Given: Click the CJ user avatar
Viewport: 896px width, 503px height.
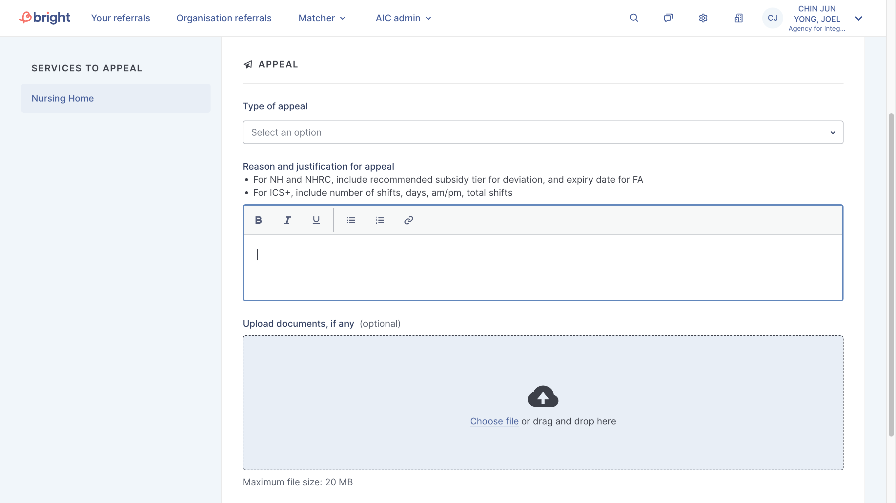Looking at the screenshot, I should tap(773, 18).
